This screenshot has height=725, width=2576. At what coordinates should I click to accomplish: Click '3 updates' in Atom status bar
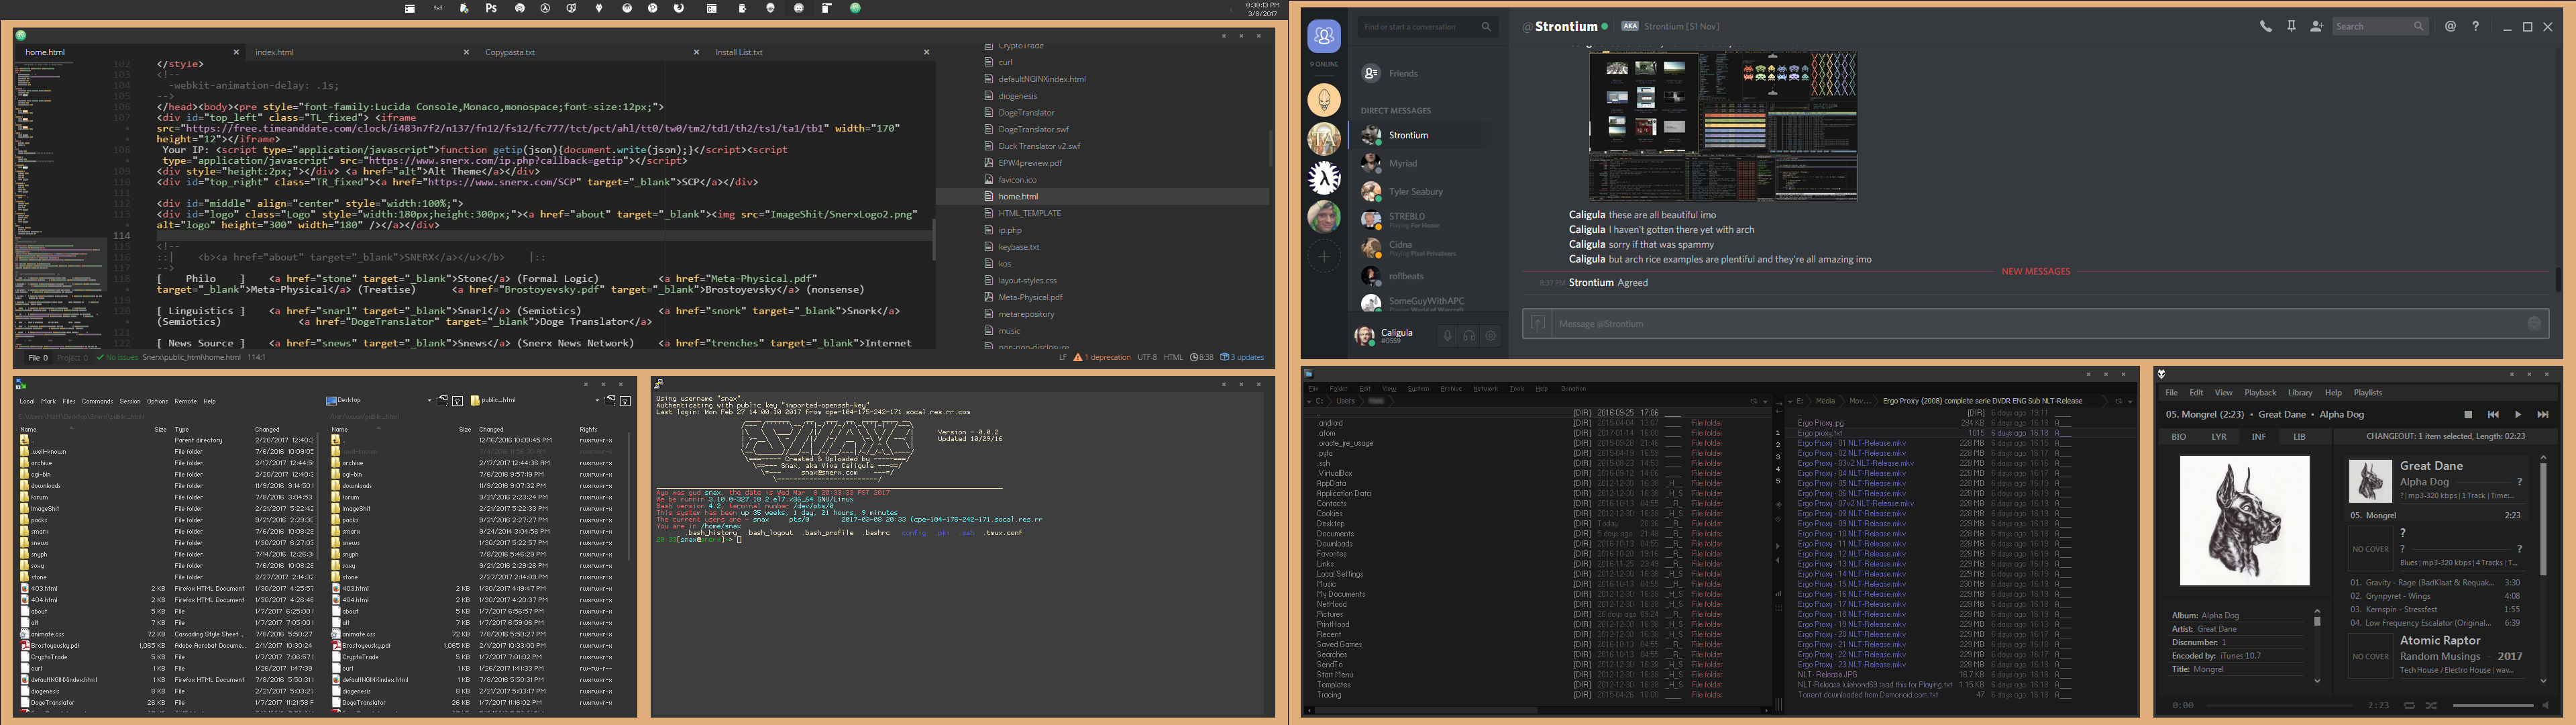coord(1242,358)
